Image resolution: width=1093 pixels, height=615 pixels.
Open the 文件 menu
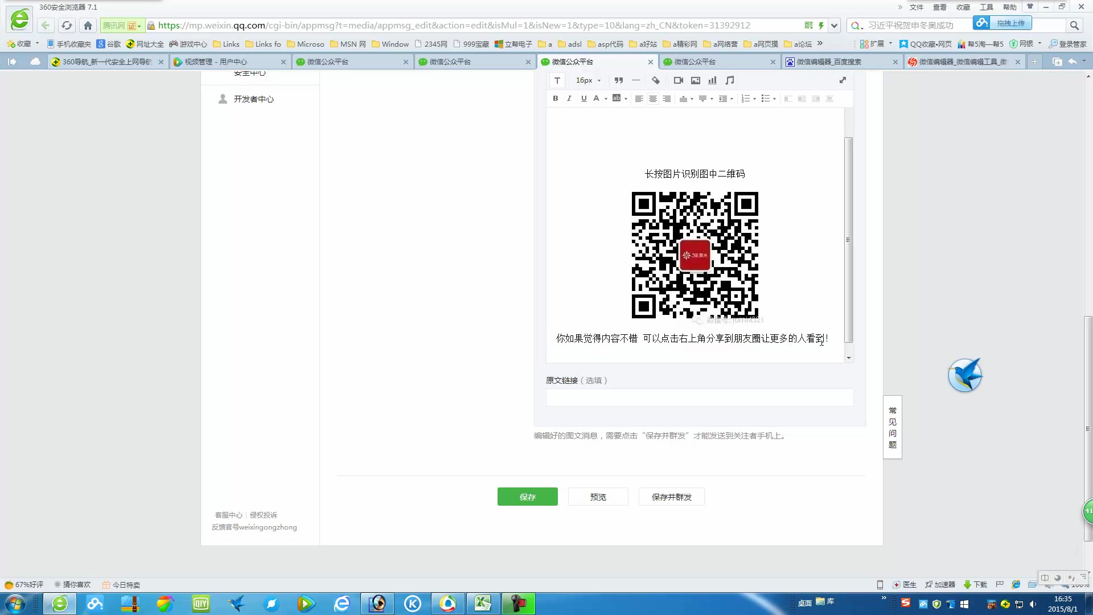click(x=917, y=7)
